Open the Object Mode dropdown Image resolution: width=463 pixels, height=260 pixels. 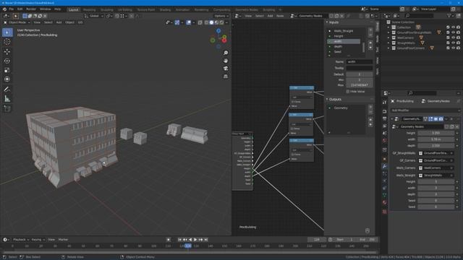[x=17, y=22]
